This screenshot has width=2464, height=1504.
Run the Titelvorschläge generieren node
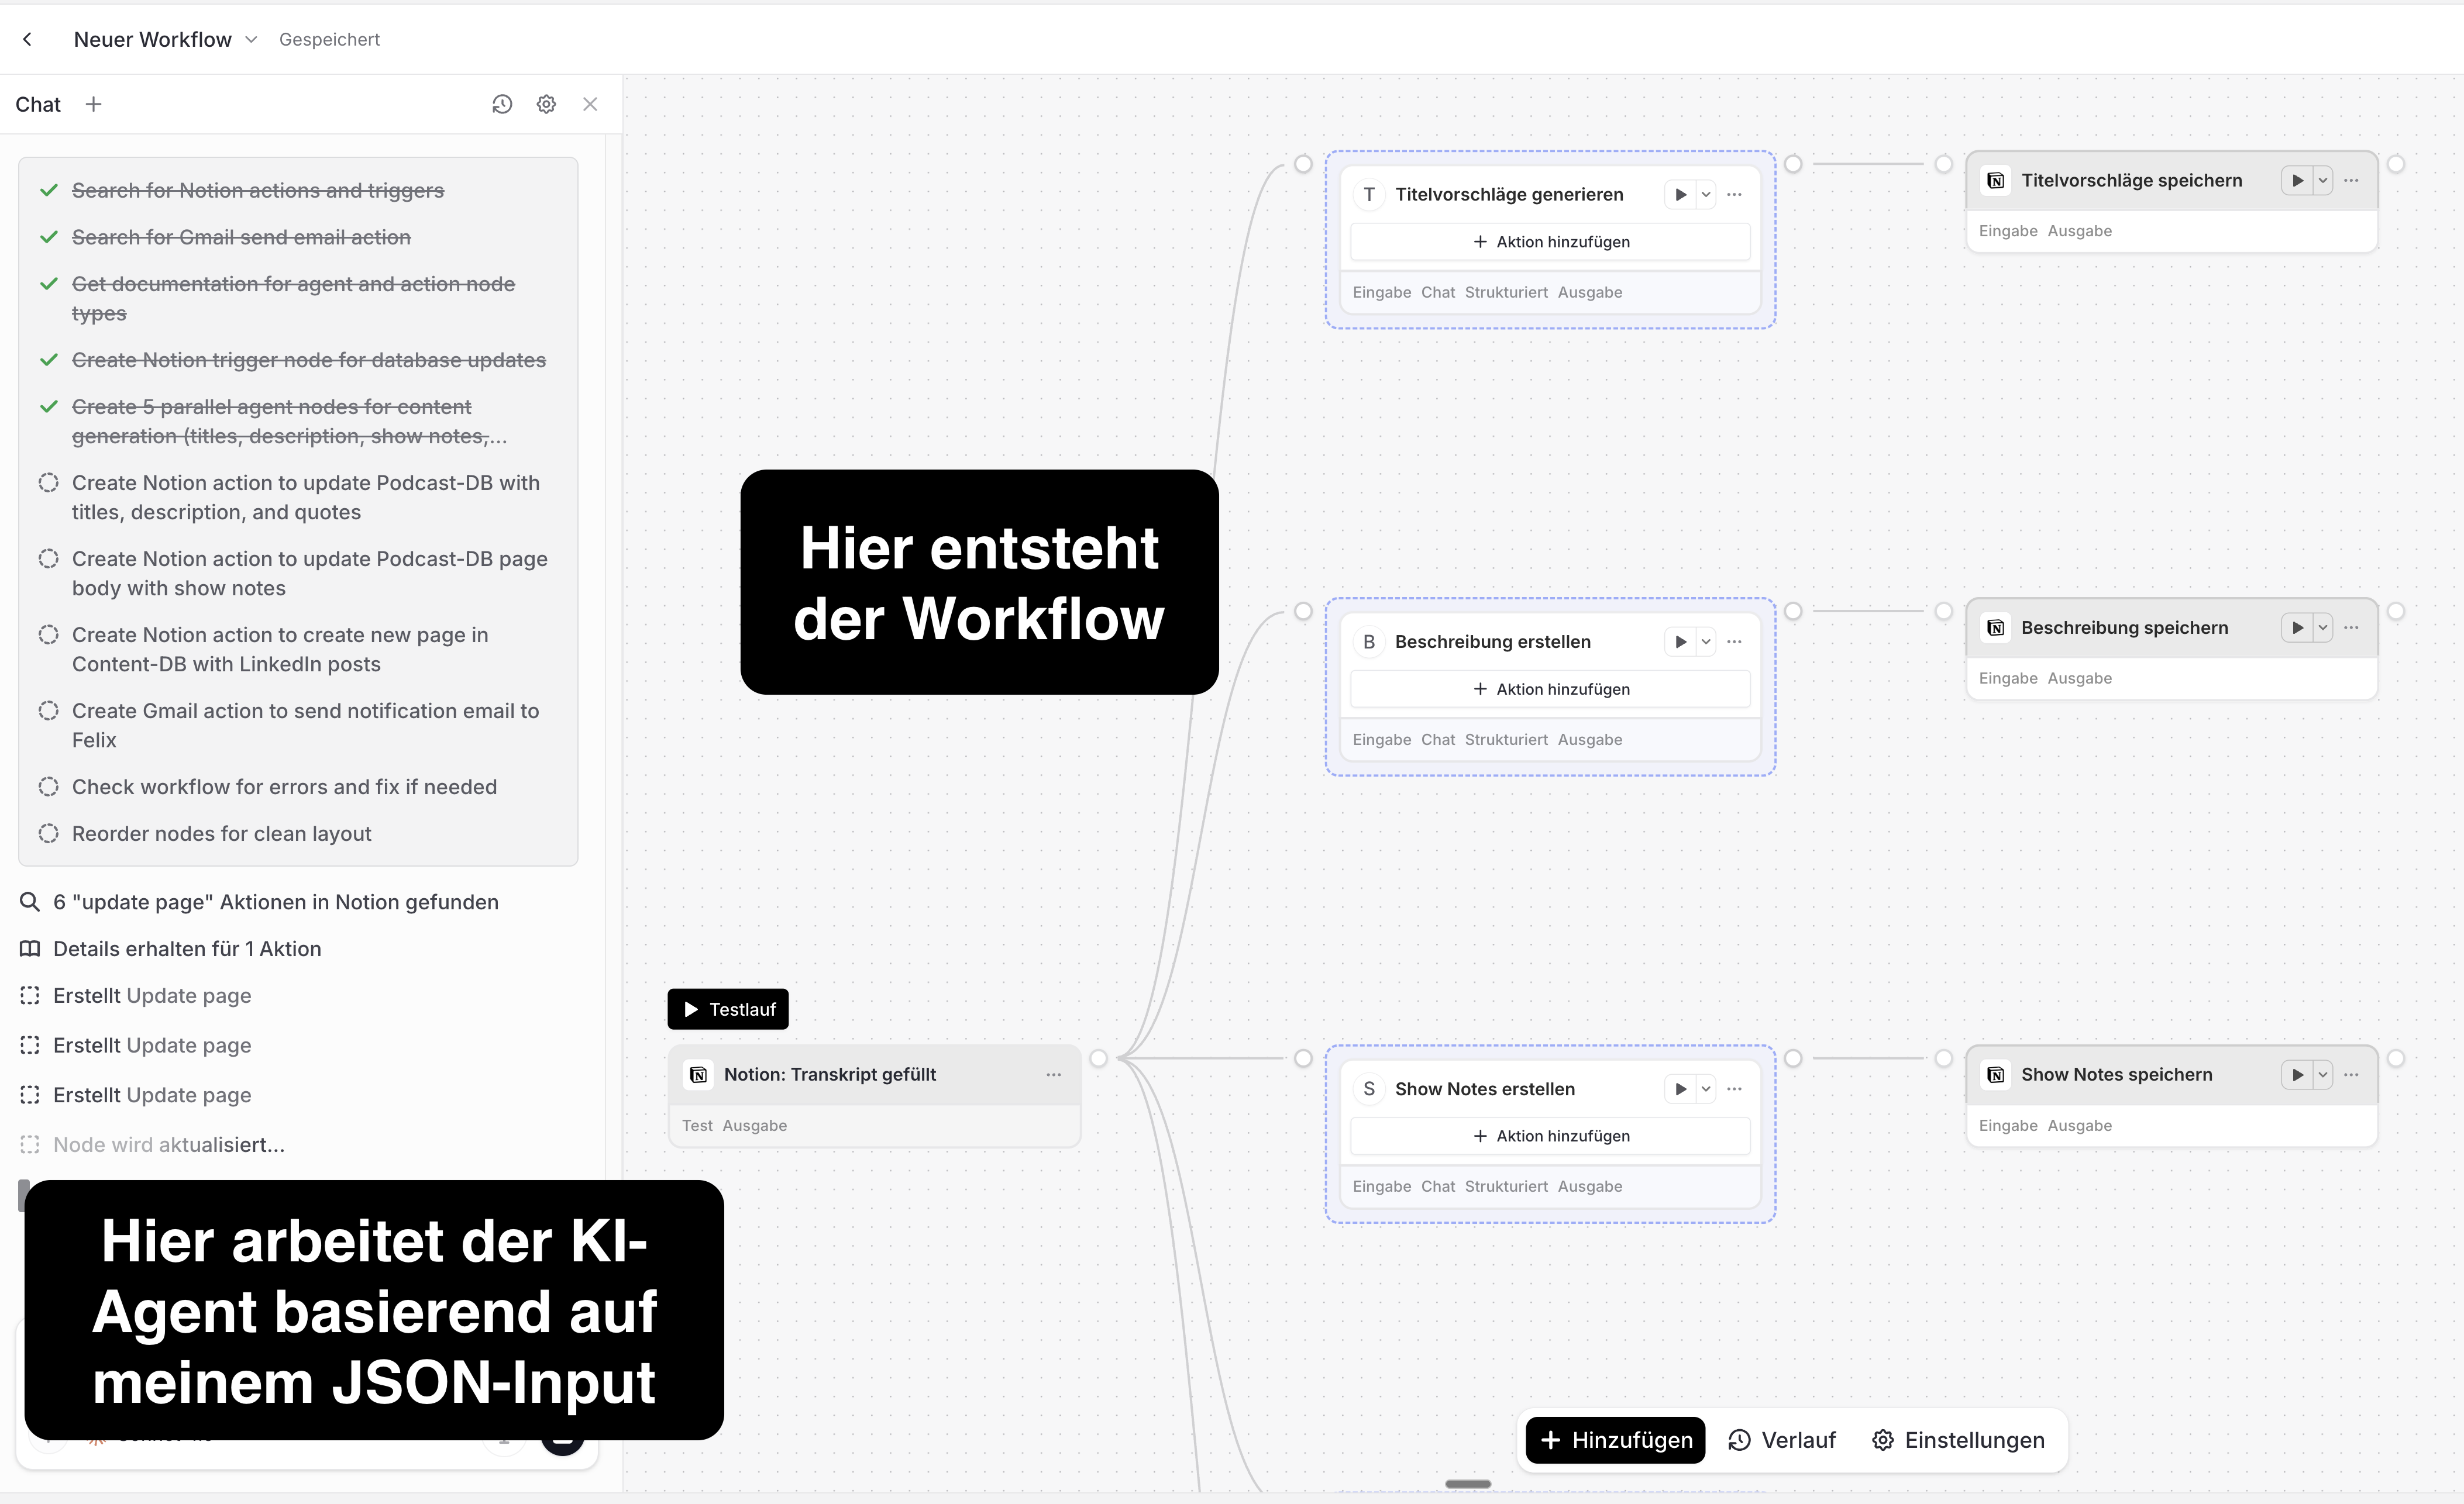(x=1680, y=194)
